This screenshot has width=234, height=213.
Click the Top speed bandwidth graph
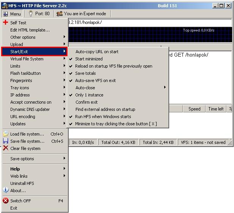coord(150,35)
